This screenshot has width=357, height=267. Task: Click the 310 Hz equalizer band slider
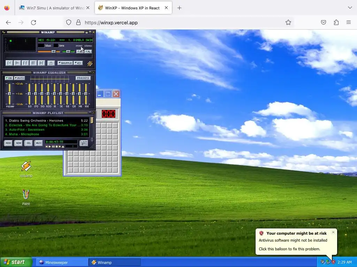point(42,94)
